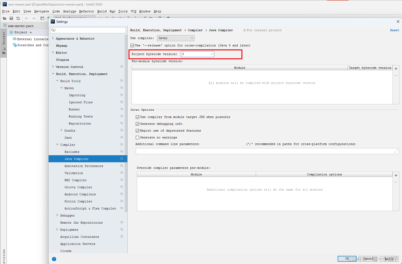Add an override compiler parameters entry
The height and width of the screenshot is (264, 402).
(x=396, y=175)
